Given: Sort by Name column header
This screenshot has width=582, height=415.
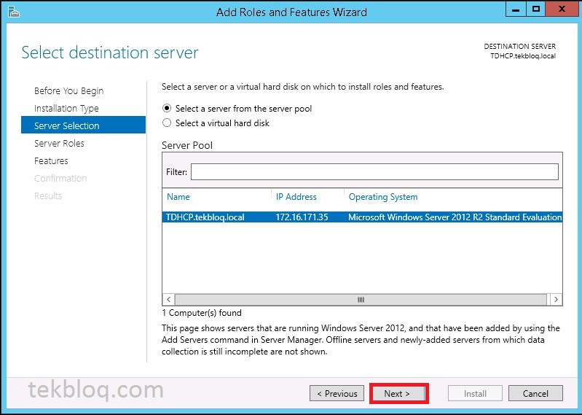Looking at the screenshot, I should (x=178, y=196).
